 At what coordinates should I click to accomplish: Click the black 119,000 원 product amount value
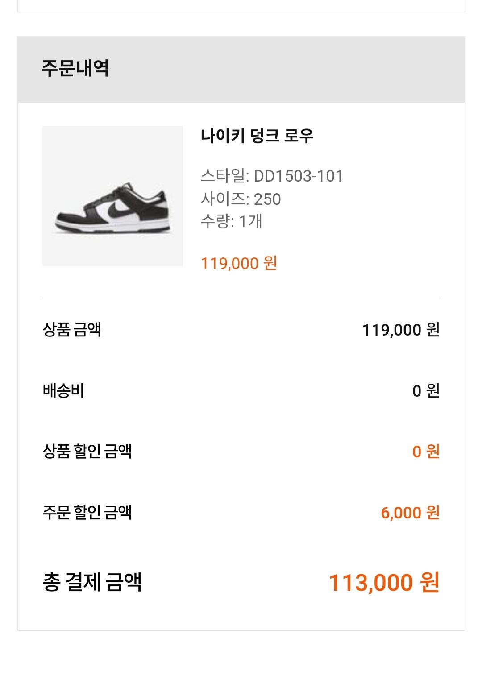point(401,330)
